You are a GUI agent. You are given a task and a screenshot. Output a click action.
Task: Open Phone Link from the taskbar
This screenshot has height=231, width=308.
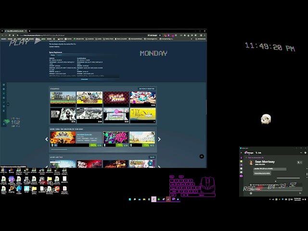(x=173, y=199)
